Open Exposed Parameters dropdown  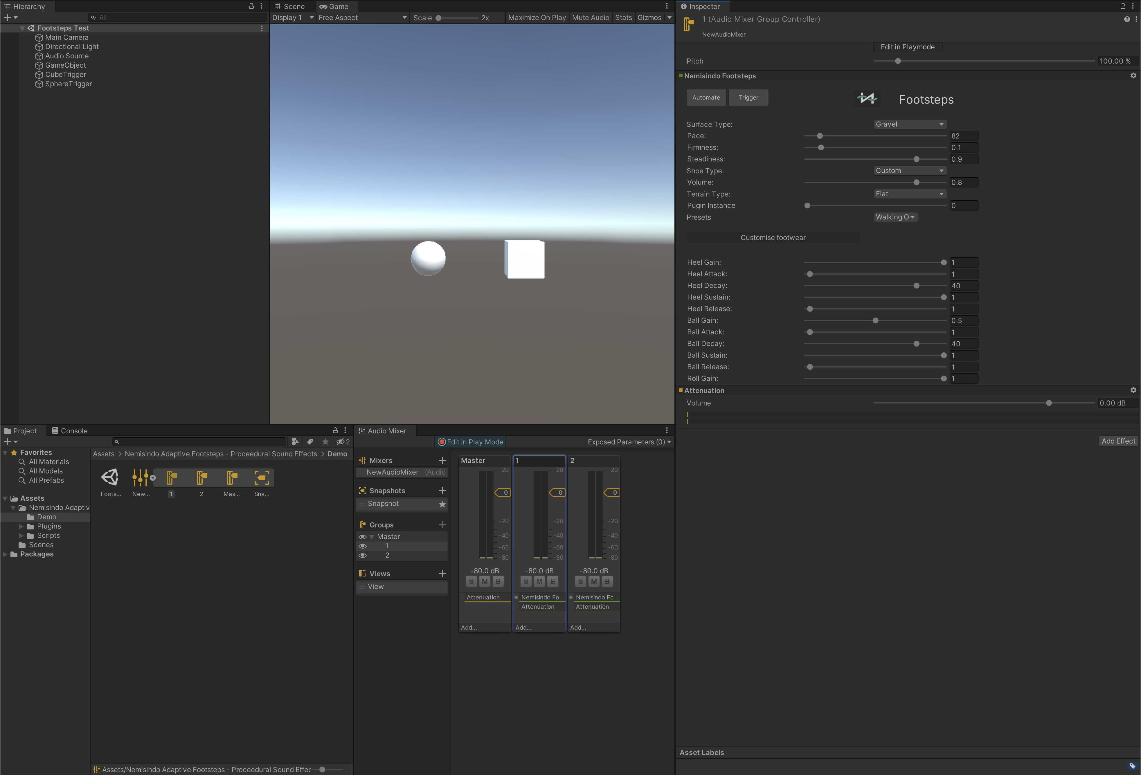click(x=629, y=442)
